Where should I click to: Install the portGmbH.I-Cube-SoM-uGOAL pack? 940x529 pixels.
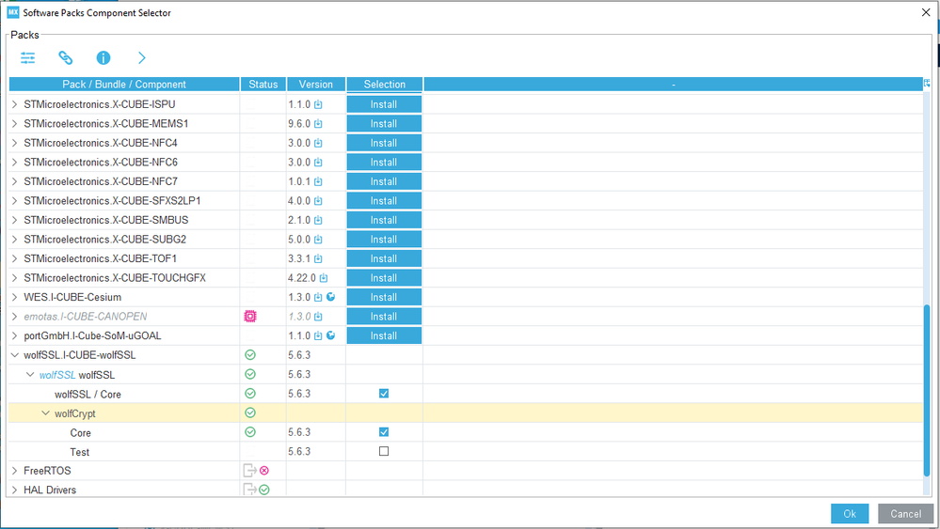pyautogui.click(x=384, y=335)
